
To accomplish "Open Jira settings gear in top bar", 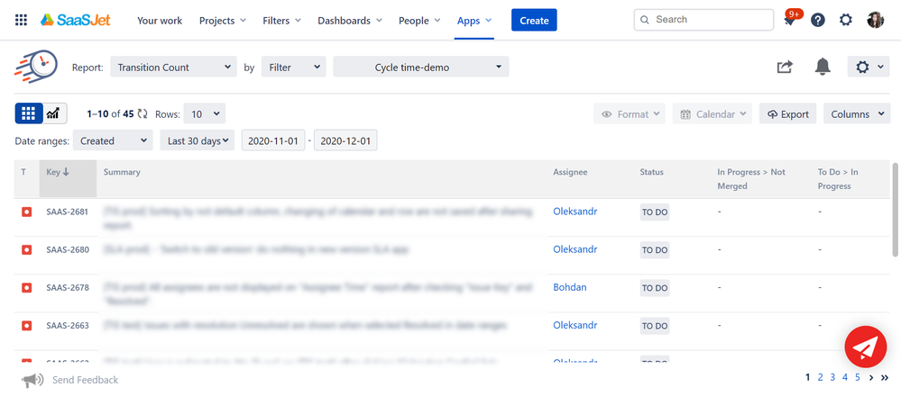I will 846,20.
